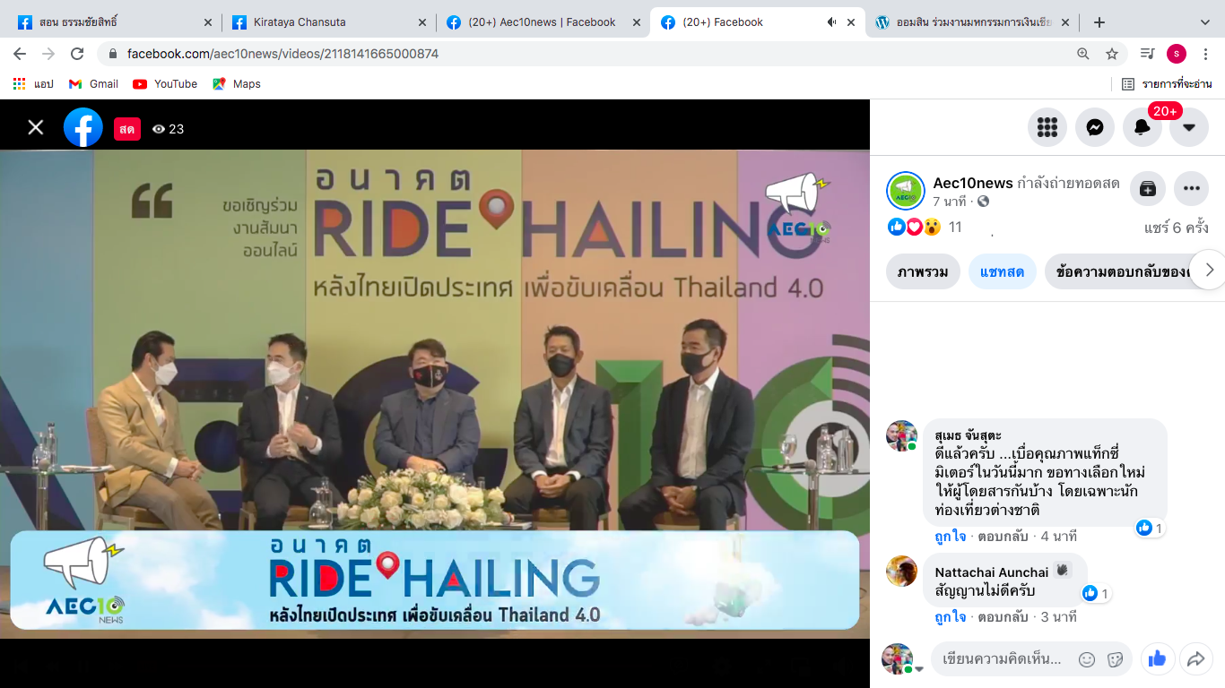The width and height of the screenshot is (1225, 688).
Task: Open the Aec10news page name link
Action: click(973, 183)
